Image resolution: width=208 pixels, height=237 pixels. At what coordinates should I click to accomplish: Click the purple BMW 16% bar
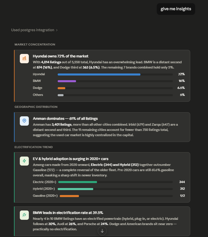[x=67, y=81]
